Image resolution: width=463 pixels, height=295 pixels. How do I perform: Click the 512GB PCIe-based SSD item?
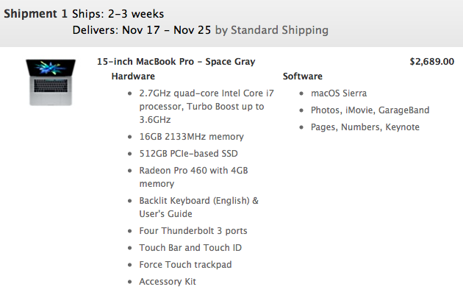click(x=188, y=154)
